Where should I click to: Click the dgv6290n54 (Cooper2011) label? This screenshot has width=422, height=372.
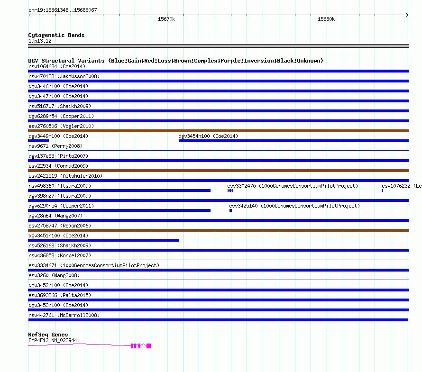[x=61, y=206]
